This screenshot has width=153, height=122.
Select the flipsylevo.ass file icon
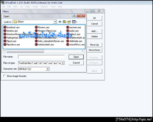tap(5, 44)
